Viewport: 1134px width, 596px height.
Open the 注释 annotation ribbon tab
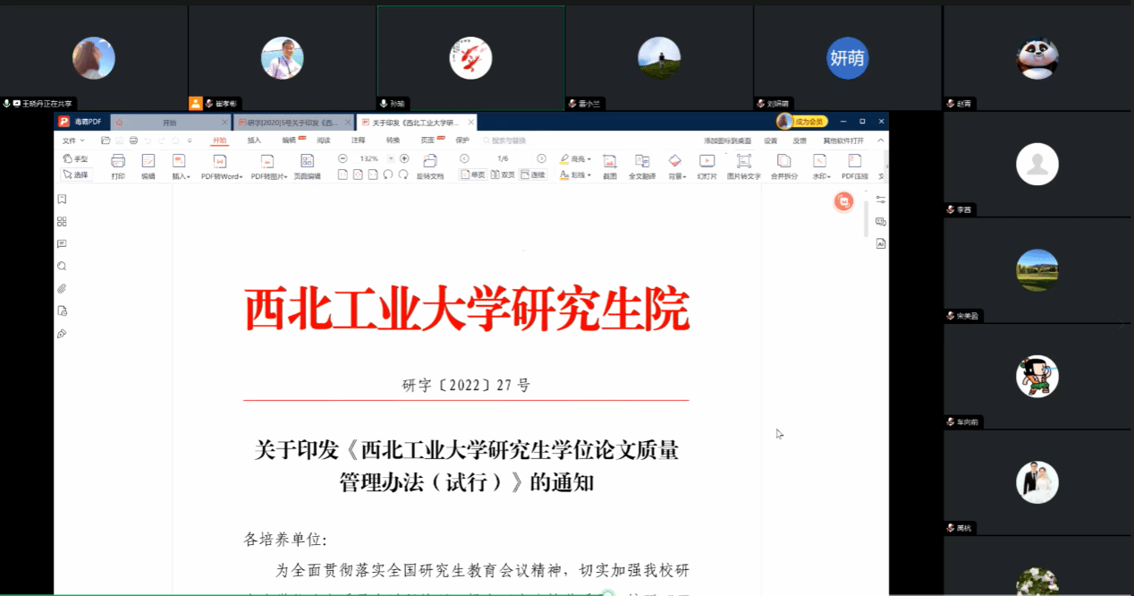pos(358,140)
